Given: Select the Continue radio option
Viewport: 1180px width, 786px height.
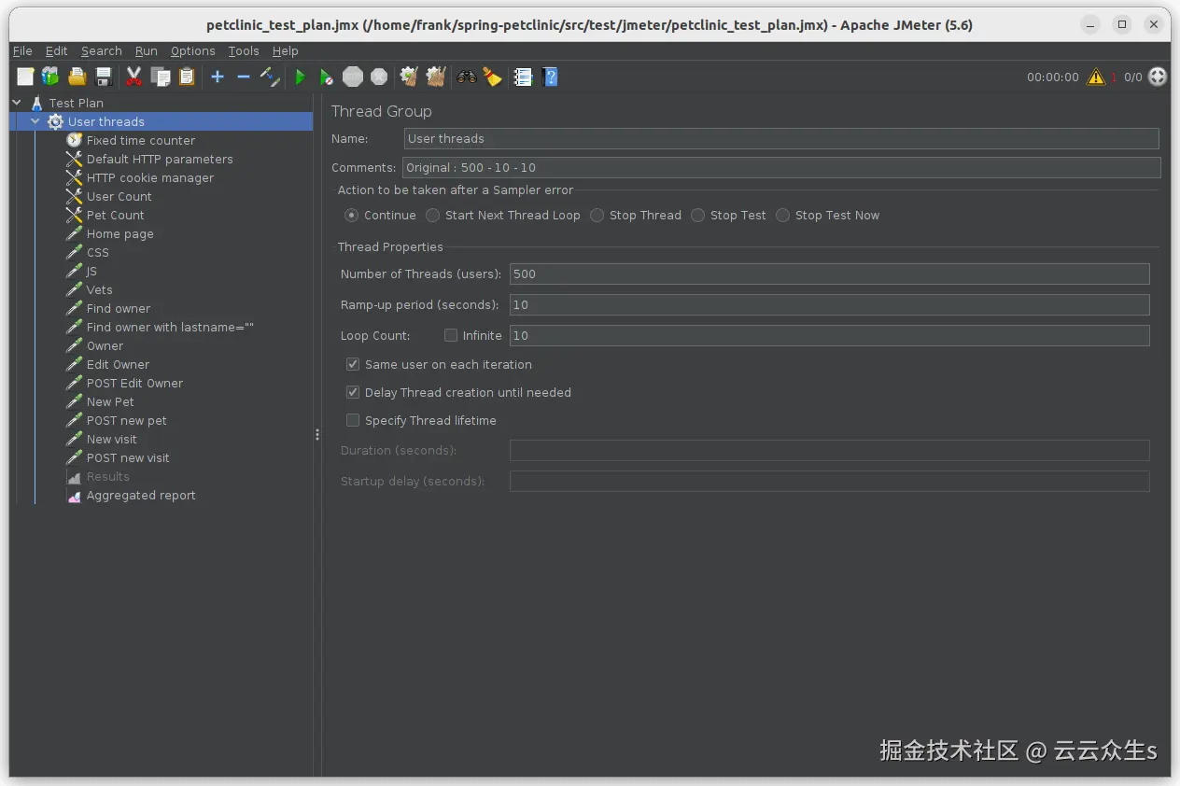Looking at the screenshot, I should point(351,215).
